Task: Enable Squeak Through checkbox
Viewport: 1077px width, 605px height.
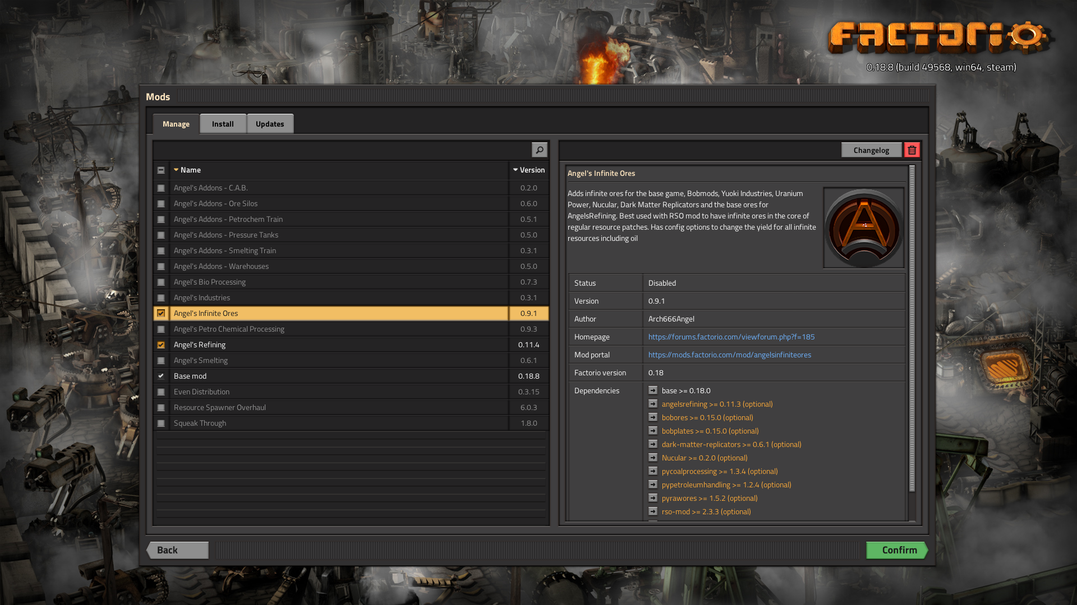Action: pyautogui.click(x=161, y=423)
